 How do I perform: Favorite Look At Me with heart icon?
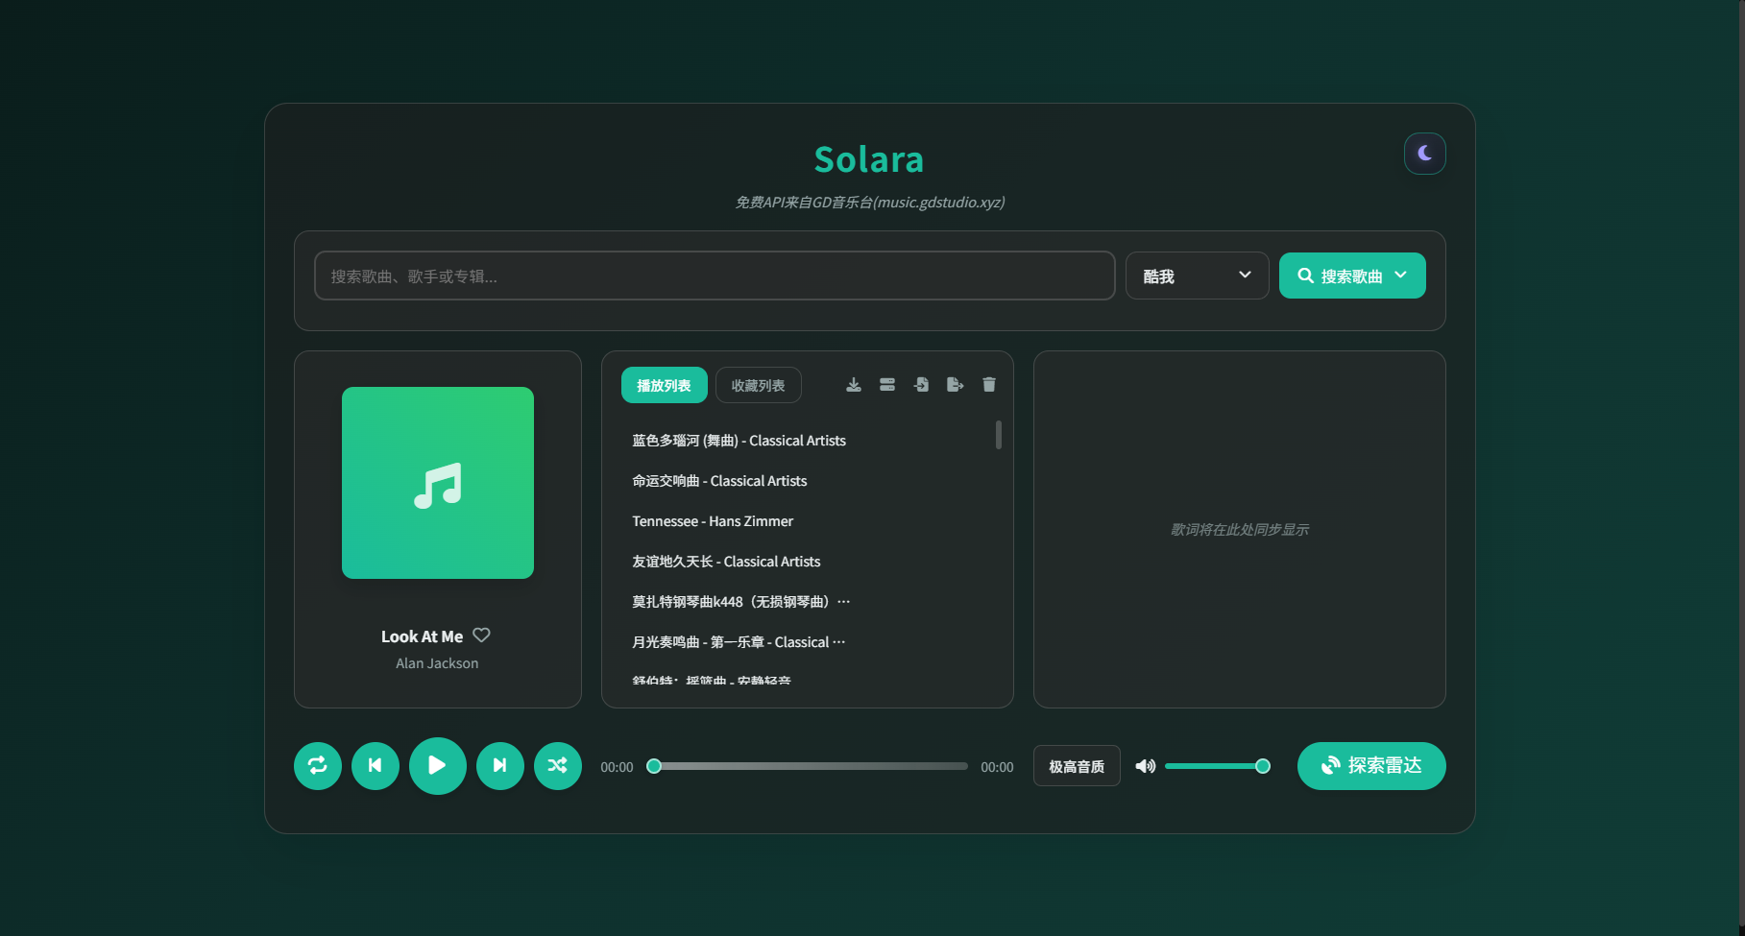click(481, 636)
